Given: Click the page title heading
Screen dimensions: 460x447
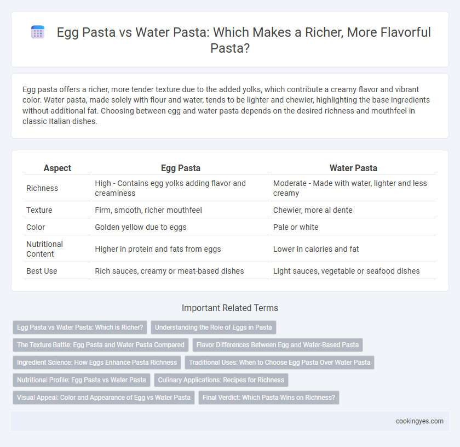Looking at the screenshot, I should coord(244,40).
